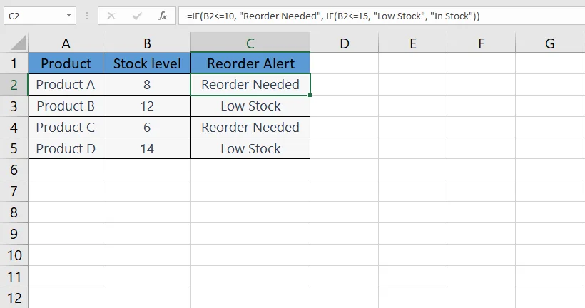The width and height of the screenshot is (585, 308).
Task: Select "Low Stock" in Product B row
Action: coord(250,106)
